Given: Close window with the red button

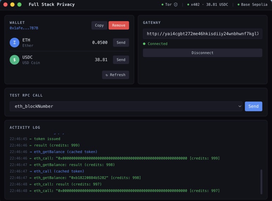Looking at the screenshot, I should click(x=5, y=5).
